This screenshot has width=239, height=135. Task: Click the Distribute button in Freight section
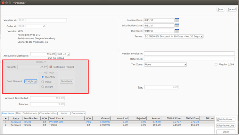coord(66,81)
